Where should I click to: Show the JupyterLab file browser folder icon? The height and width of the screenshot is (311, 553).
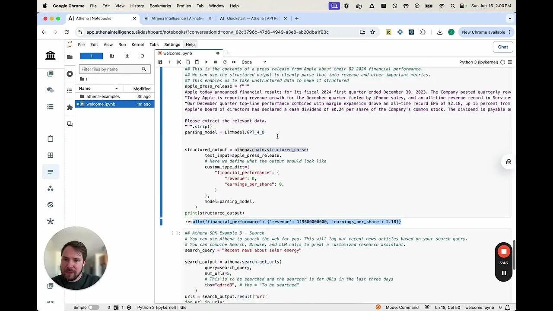pyautogui.click(x=70, y=57)
